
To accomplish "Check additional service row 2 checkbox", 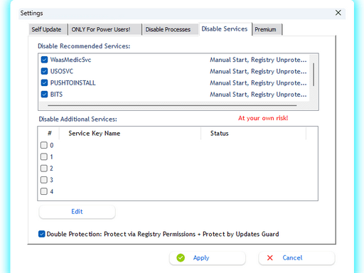I will click(x=44, y=168).
